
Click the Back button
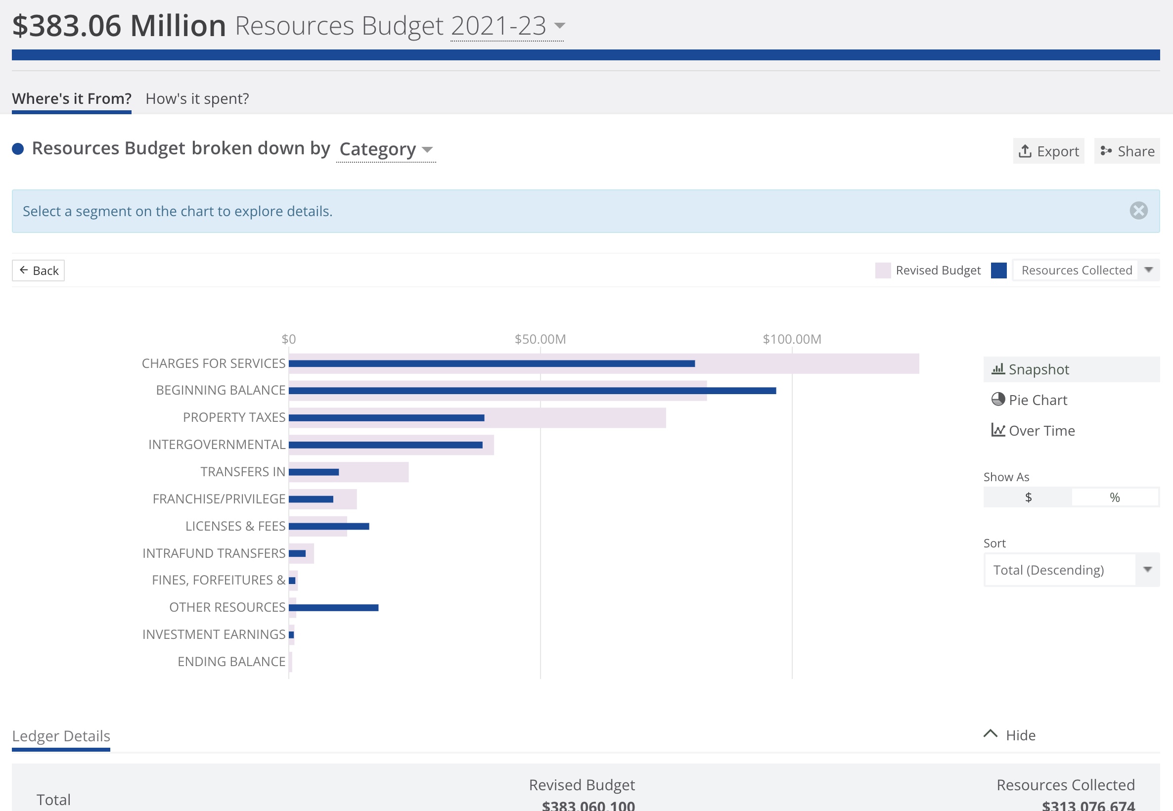click(39, 270)
